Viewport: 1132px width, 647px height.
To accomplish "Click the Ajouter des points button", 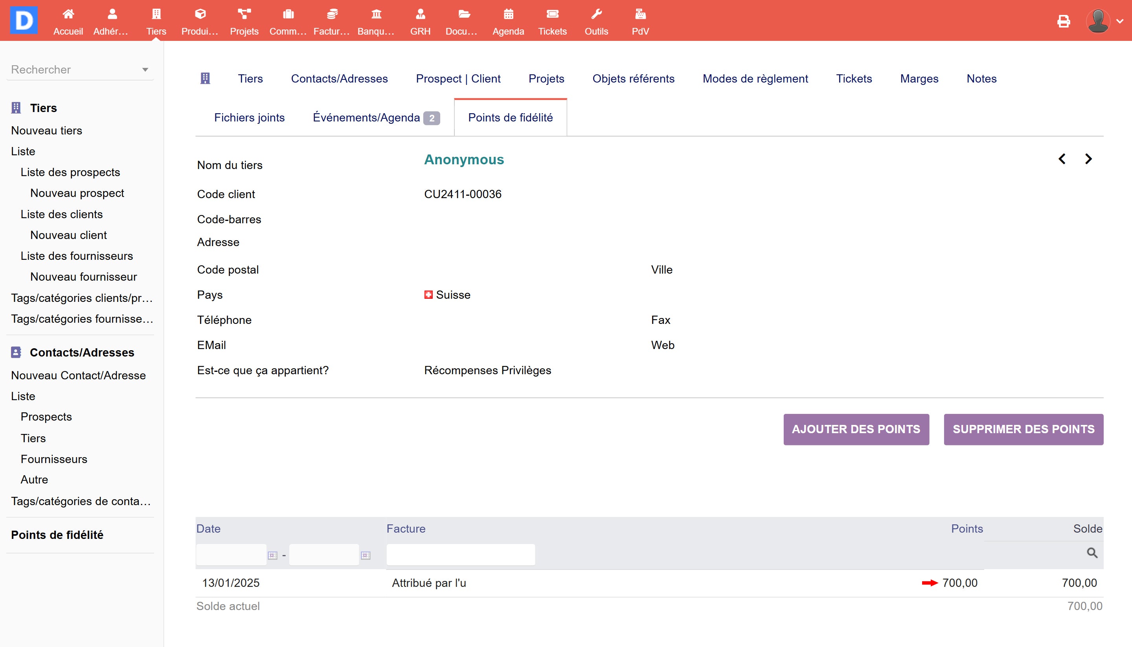I will 856,429.
